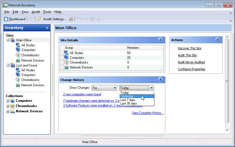Open '7 hardware changes were detected' link
235x147 pixels.
(x=91, y=101)
